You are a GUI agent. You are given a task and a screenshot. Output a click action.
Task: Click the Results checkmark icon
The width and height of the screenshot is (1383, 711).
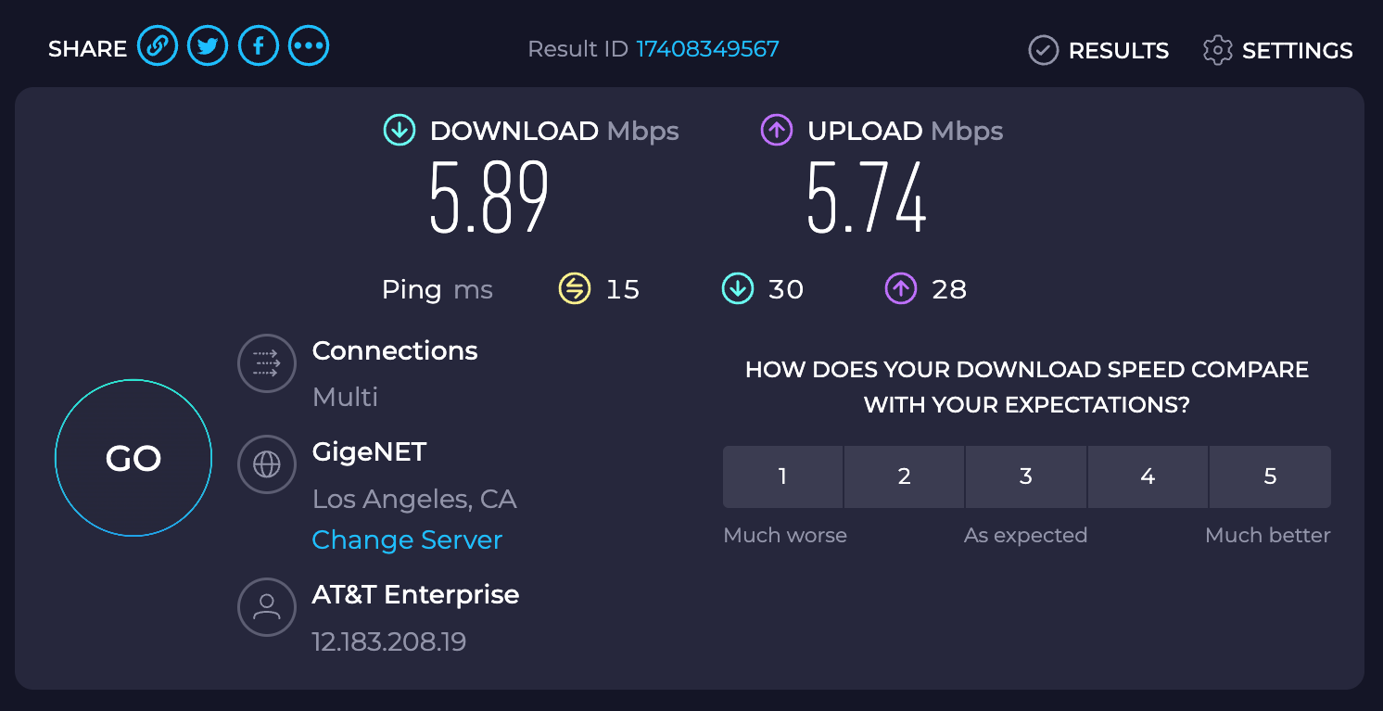pyautogui.click(x=1044, y=50)
